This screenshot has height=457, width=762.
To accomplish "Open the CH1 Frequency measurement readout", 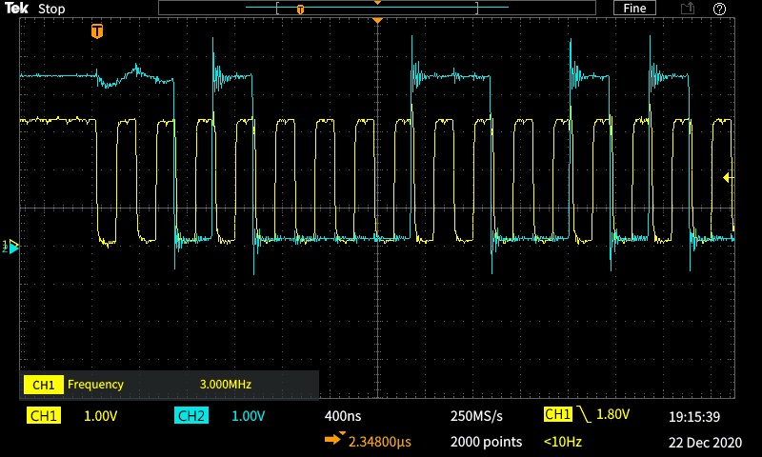I will pyautogui.click(x=170, y=385).
